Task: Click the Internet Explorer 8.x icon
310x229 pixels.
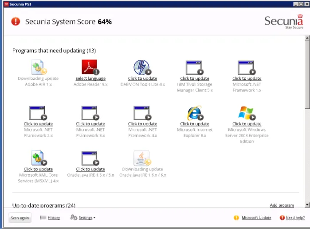Action: tap(195, 113)
